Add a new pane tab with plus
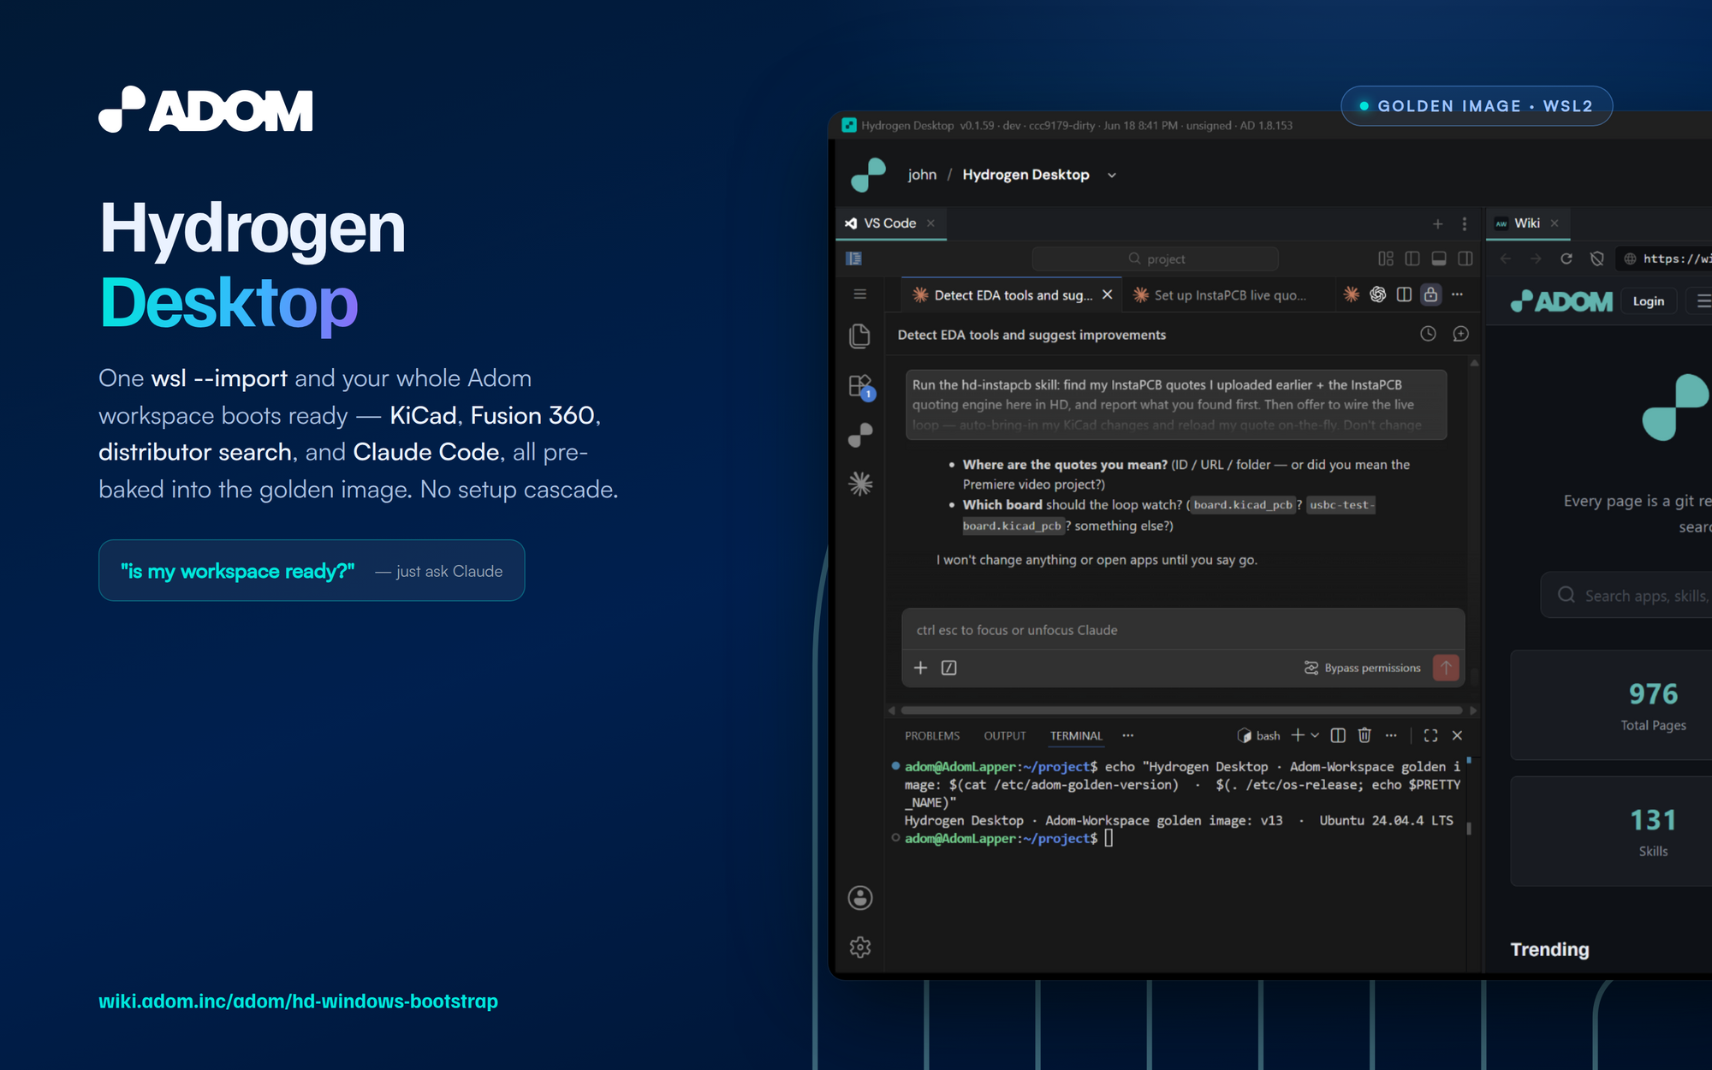This screenshot has width=1712, height=1070. click(x=1437, y=224)
